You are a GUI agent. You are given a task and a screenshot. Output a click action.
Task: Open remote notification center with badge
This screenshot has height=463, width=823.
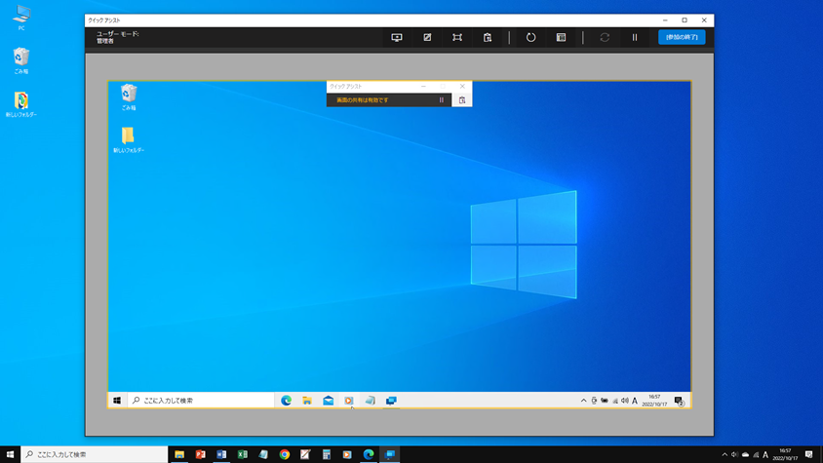click(x=680, y=401)
